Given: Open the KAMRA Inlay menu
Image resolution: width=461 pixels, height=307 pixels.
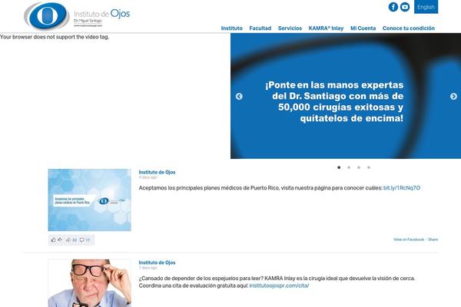Looking at the screenshot, I should [x=326, y=28].
